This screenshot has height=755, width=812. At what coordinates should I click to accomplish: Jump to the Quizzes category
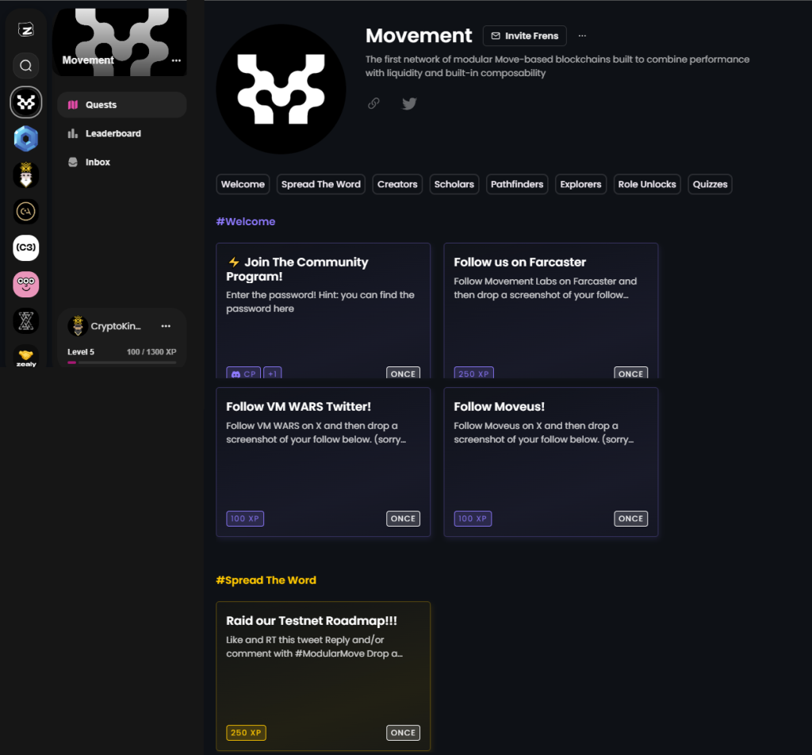710,184
